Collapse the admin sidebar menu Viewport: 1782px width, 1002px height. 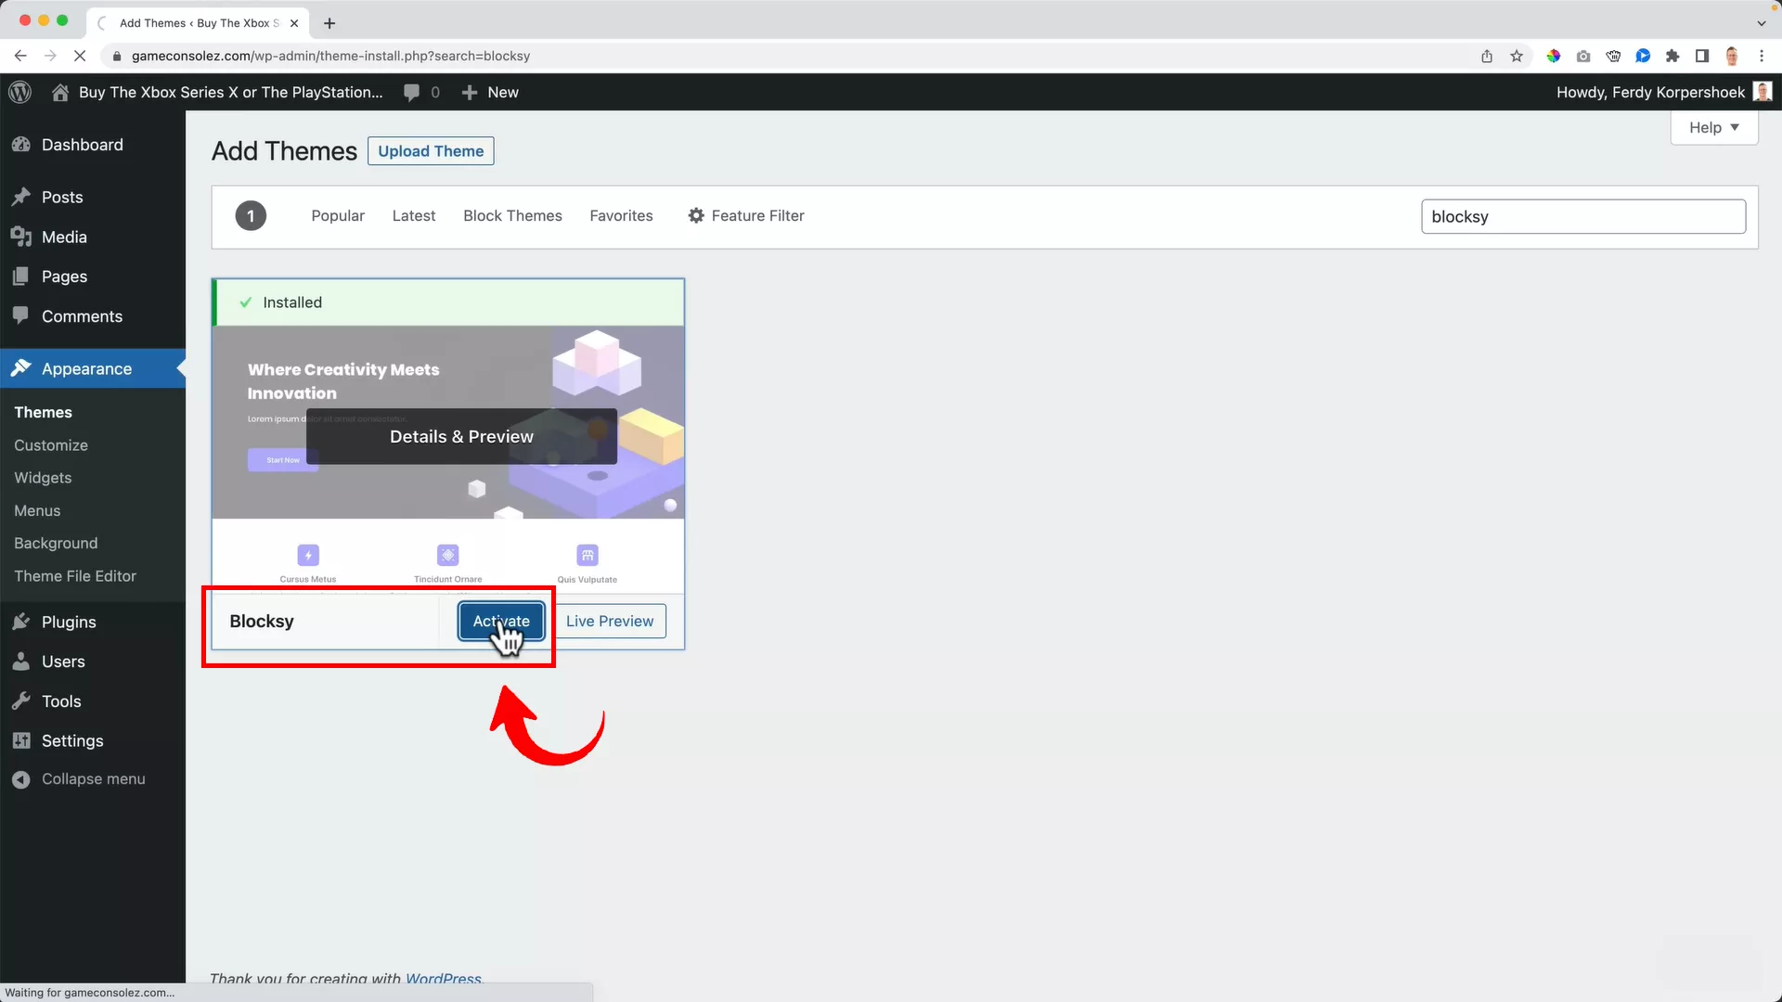click(x=22, y=779)
